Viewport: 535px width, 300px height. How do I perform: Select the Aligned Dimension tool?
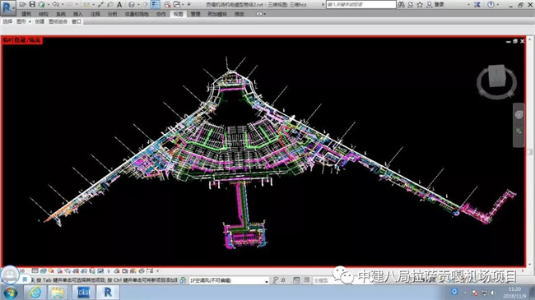click(x=100, y=4)
